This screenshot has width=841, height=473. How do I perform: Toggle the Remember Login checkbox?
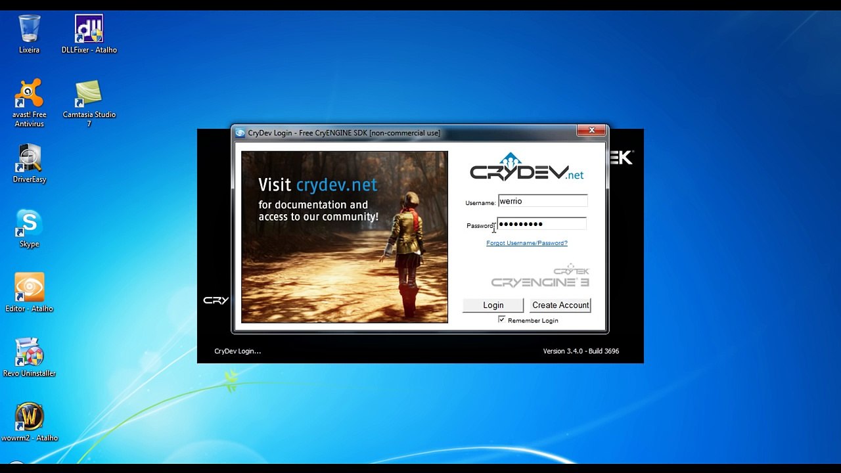pos(502,320)
